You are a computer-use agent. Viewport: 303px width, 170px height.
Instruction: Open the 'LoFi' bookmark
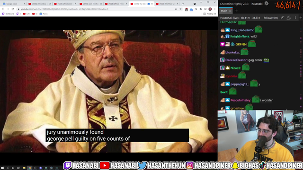pos(27,14)
